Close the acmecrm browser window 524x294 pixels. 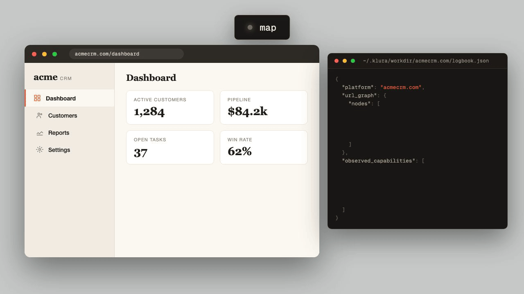tap(34, 54)
